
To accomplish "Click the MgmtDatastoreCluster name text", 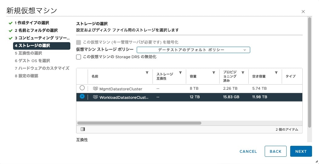I will [x=121, y=89].
